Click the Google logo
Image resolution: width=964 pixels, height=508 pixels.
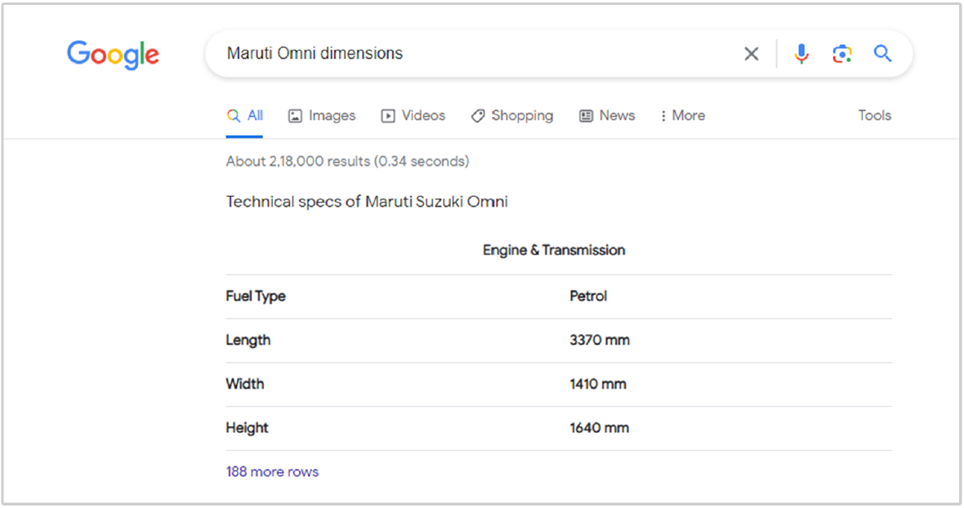[x=113, y=55]
